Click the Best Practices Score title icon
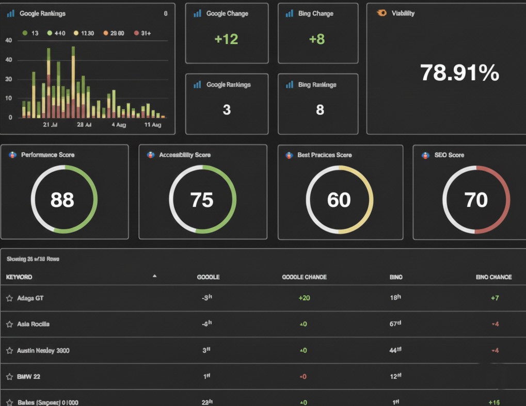Viewport: 526px width, 406px height. [289, 155]
